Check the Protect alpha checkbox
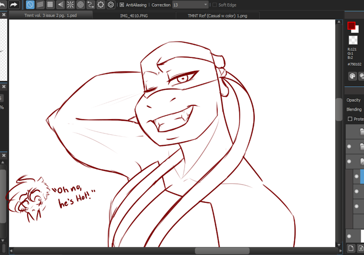This screenshot has width=364, height=255. pos(350,119)
